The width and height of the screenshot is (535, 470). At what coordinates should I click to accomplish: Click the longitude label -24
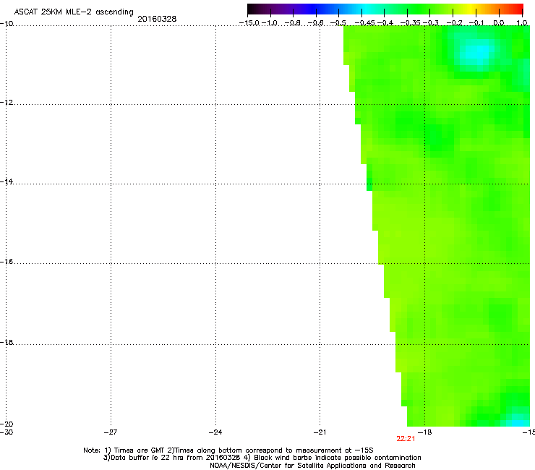point(215,432)
